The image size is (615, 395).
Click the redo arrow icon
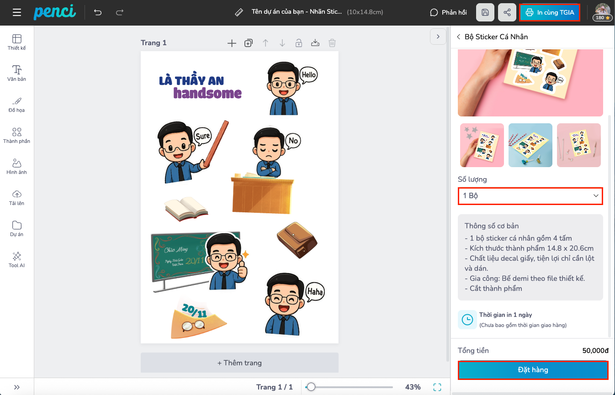click(120, 12)
